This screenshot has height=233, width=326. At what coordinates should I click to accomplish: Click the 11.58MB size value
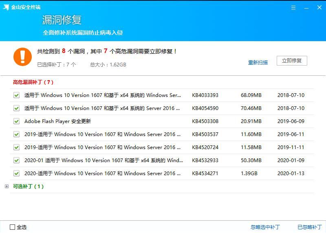point(251,147)
